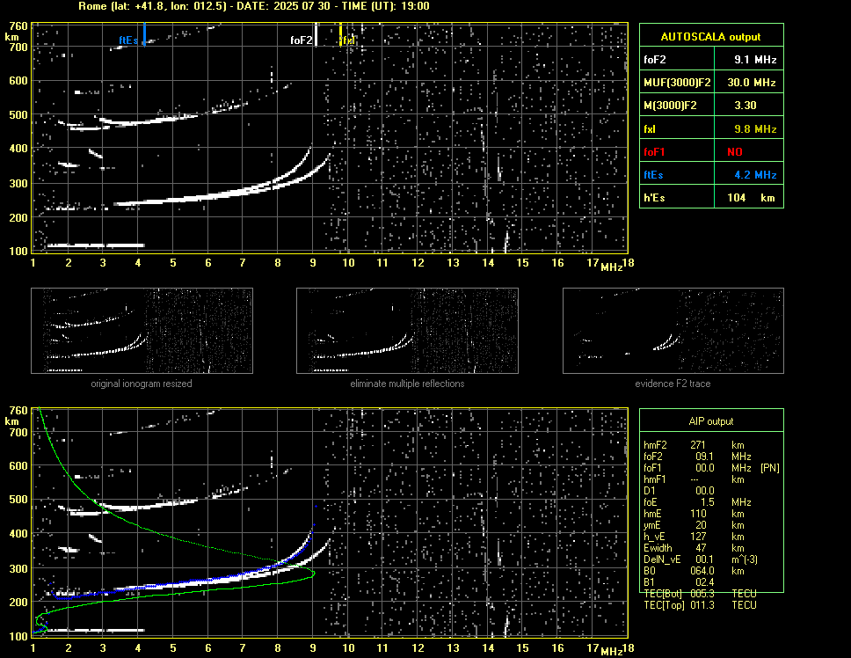The height and width of the screenshot is (658, 851).
Task: Click the 'evidence F2 trace' caption
Action: 673,384
